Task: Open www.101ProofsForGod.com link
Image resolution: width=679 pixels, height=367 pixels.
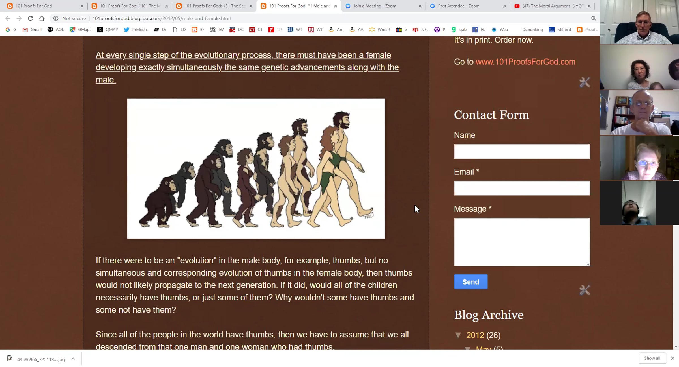Action: (525, 62)
